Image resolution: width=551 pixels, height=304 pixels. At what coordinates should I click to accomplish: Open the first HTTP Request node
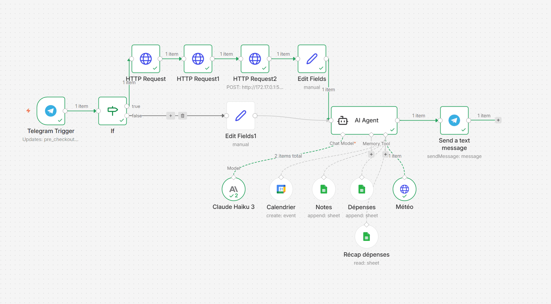click(146, 59)
